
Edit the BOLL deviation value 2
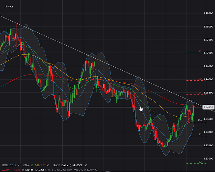(x=15, y=165)
